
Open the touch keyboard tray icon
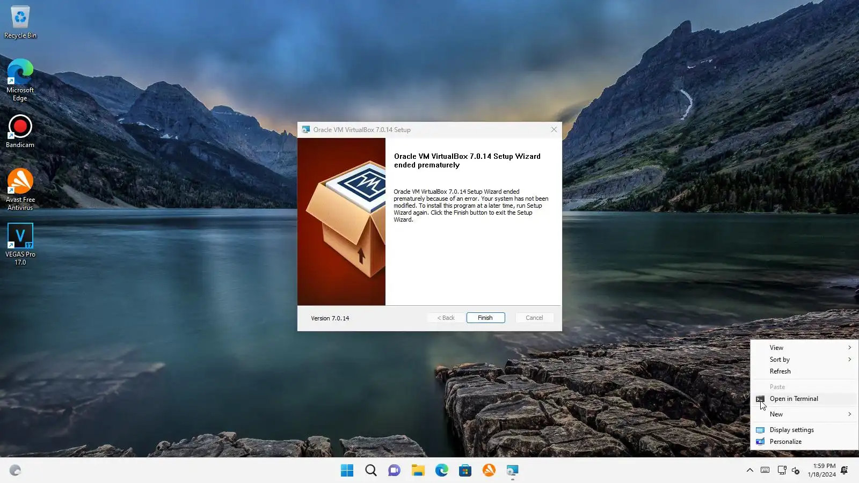click(766, 471)
